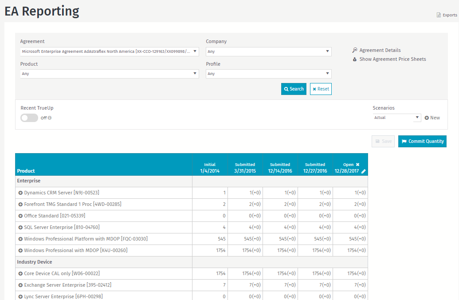
Task: Click the info icon beside Recent TrueUp
Action: [50, 118]
